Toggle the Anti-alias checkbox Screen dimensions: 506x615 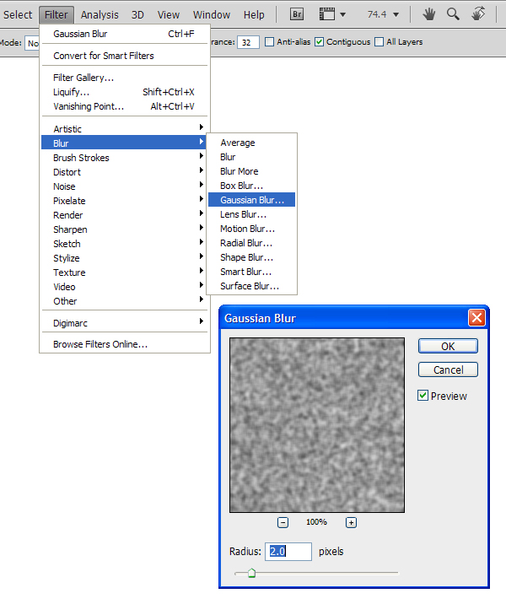coord(269,41)
